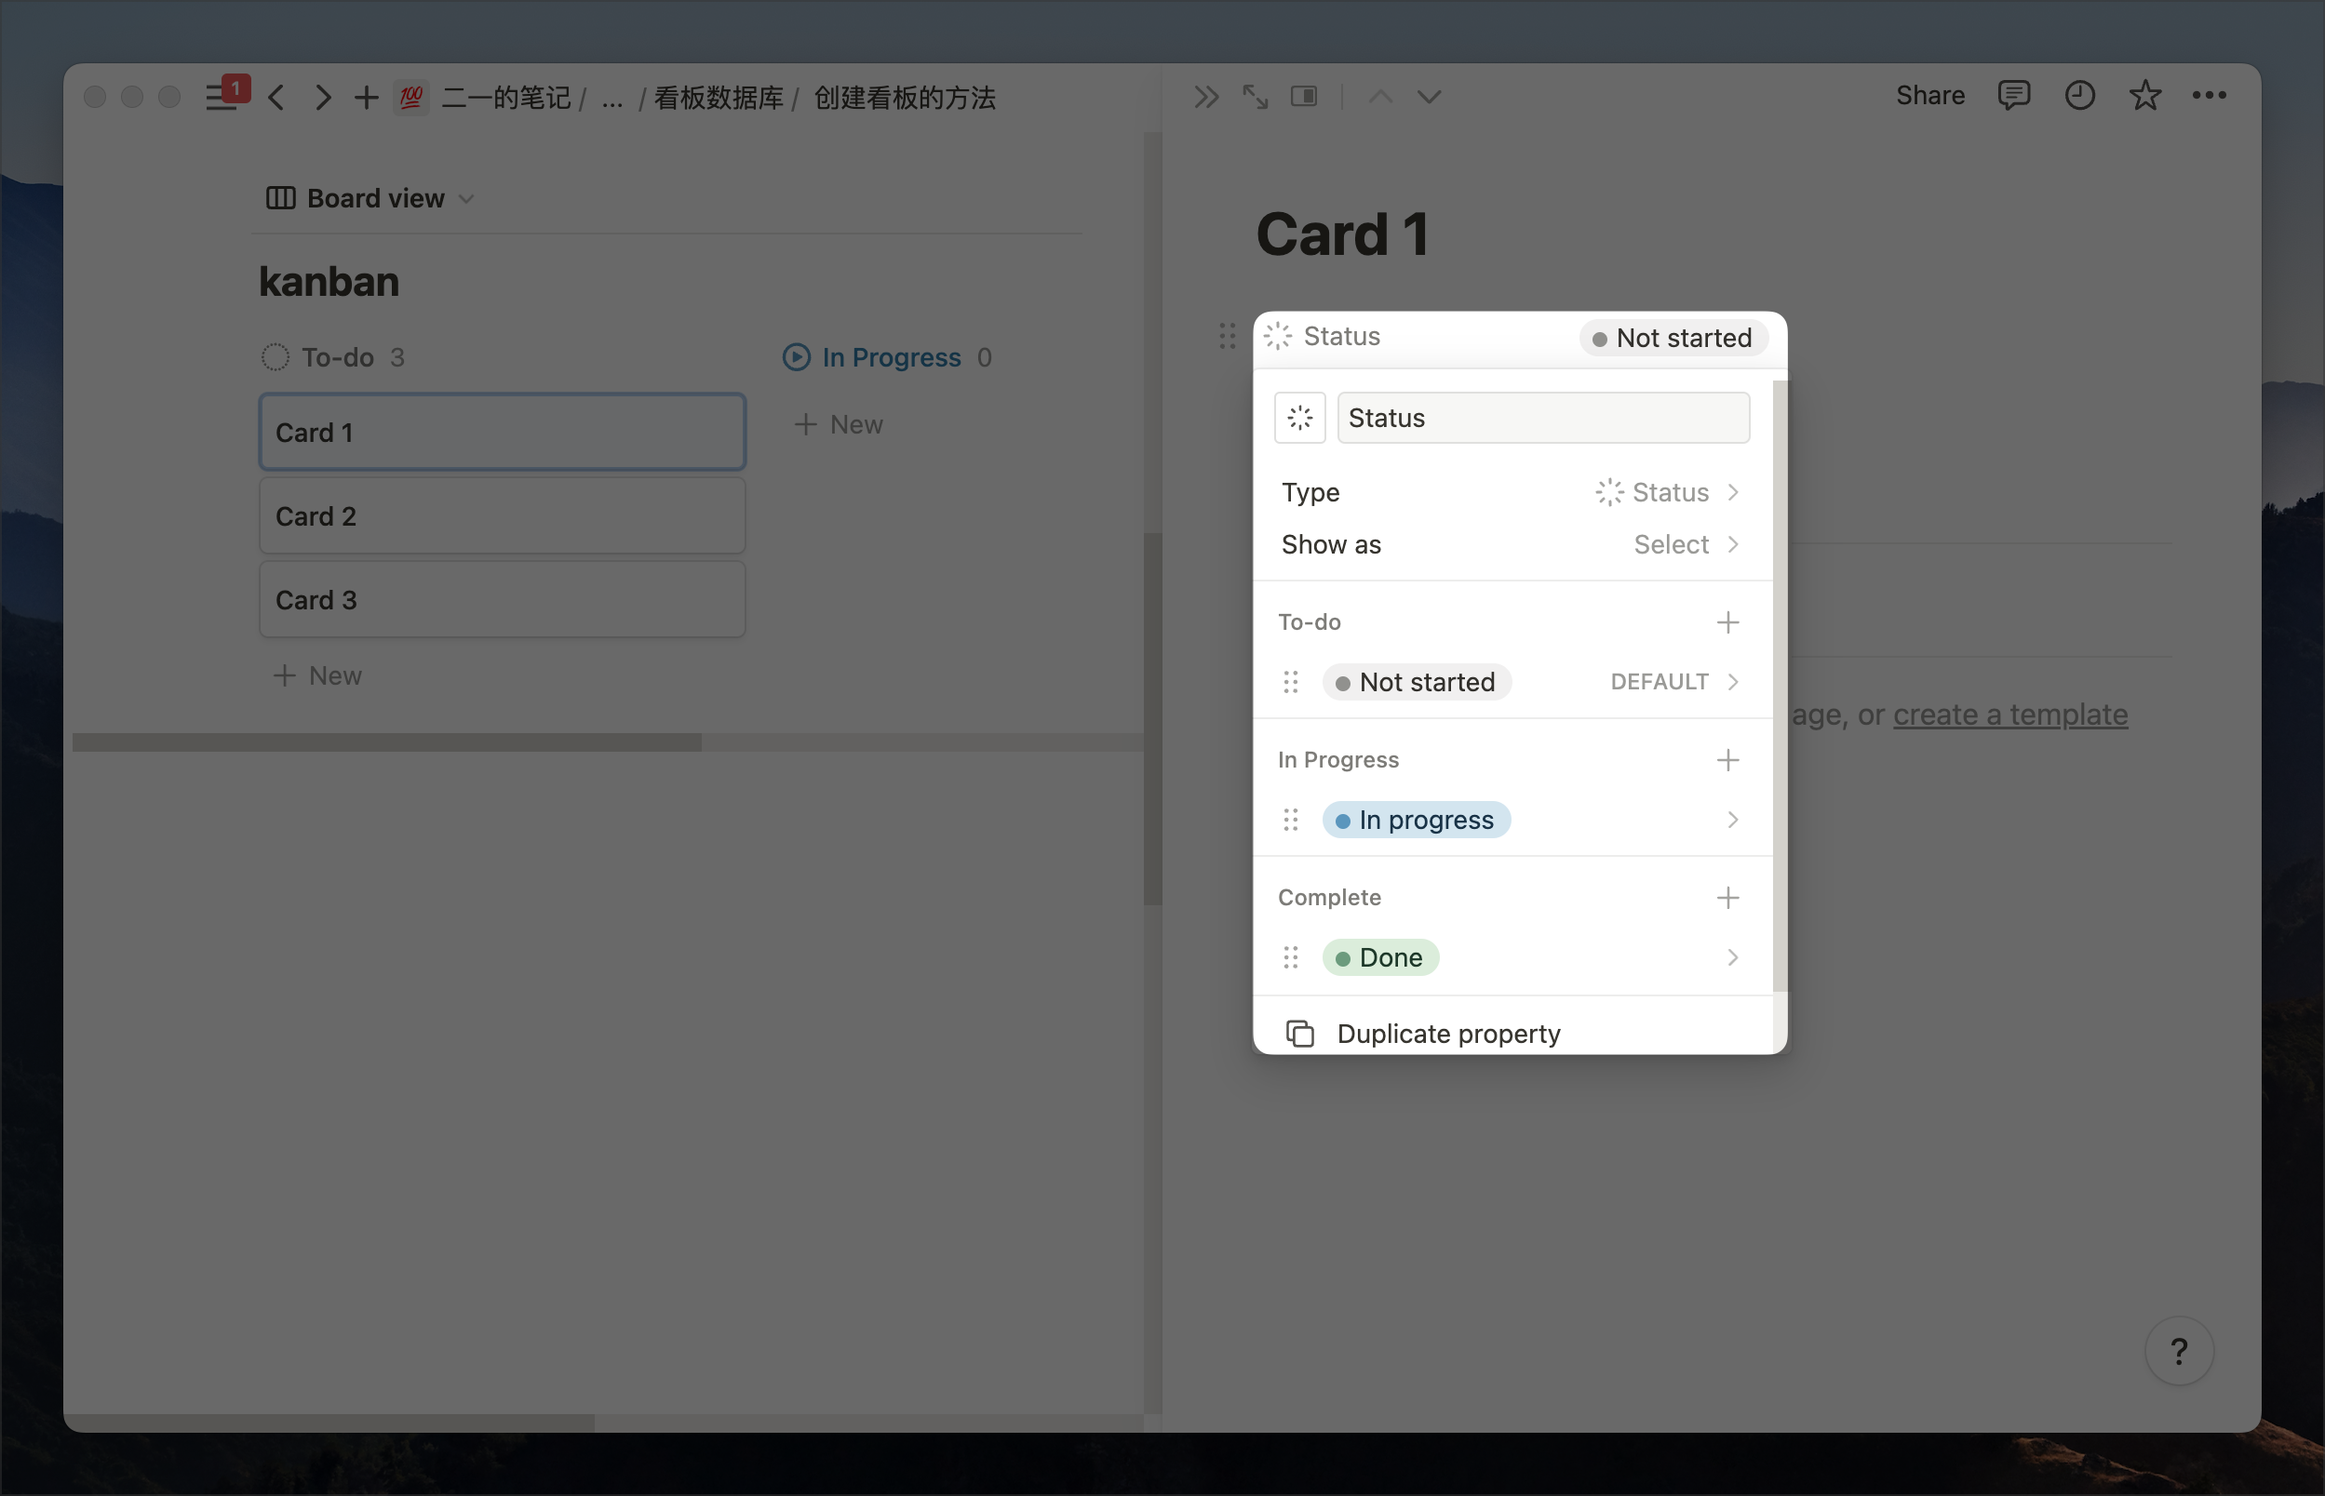Open the Type Status submenu
This screenshot has height=1496, width=2325.
tap(1512, 492)
